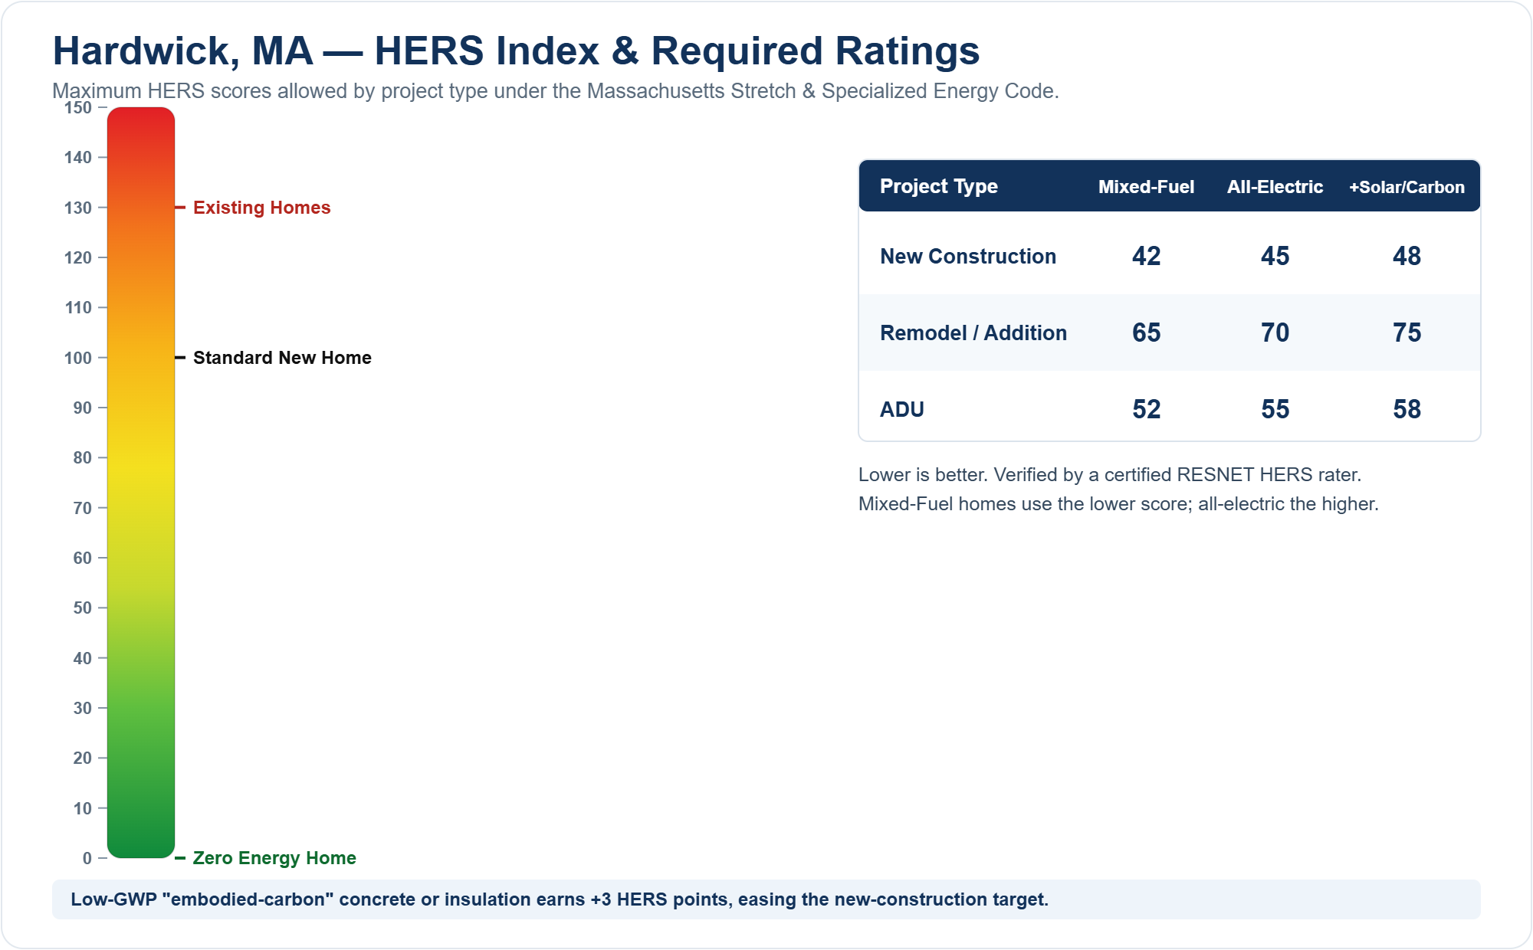1533x950 pixels.
Task: Click the 'Zero Energy Home' scale label
Action: [274, 858]
